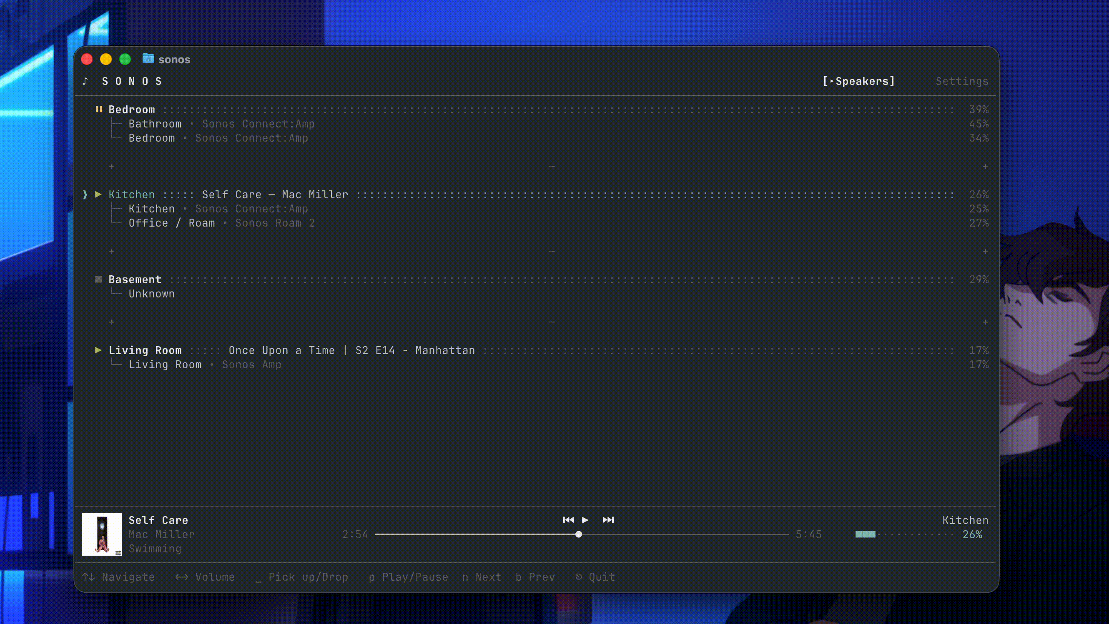Image resolution: width=1109 pixels, height=624 pixels.
Task: Click the music note icon beside SONOS
Action: pyautogui.click(x=85, y=81)
